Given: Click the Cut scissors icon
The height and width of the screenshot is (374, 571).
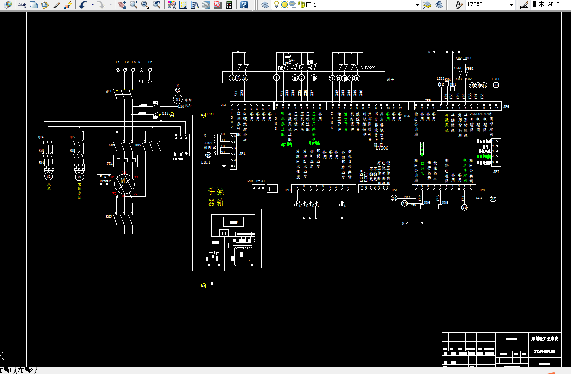Looking at the screenshot, I should coord(22,5).
